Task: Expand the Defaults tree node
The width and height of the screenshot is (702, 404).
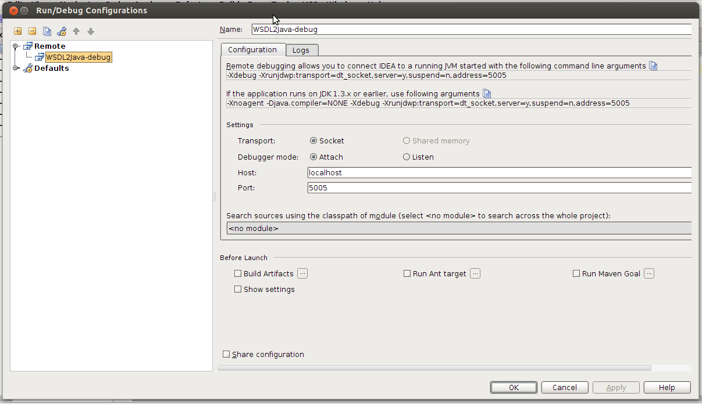Action: (x=16, y=68)
